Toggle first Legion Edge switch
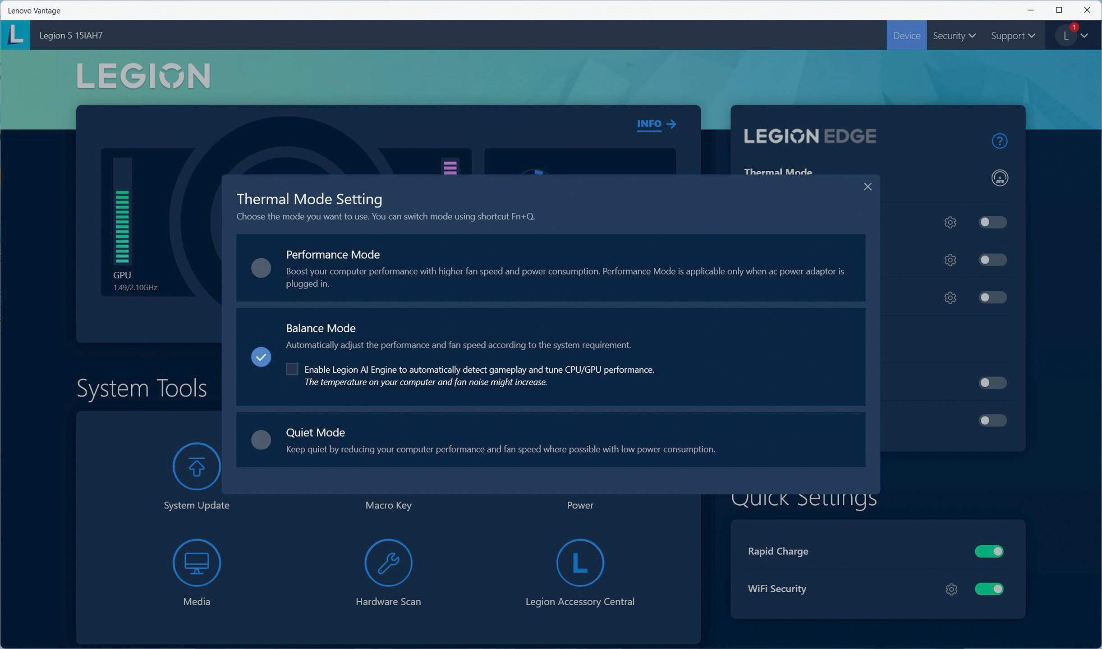 (992, 222)
